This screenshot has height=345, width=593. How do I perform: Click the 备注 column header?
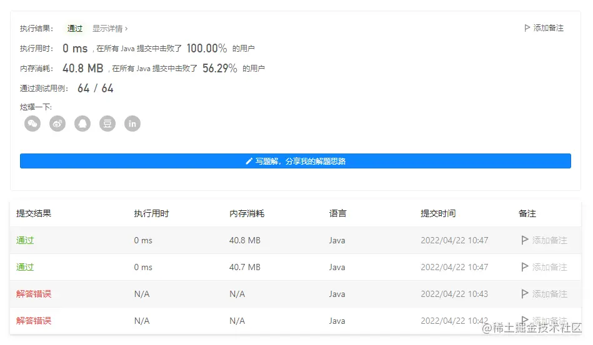coord(527,213)
